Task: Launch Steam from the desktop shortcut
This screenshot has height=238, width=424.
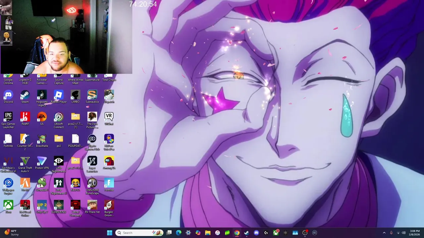Action: tap(25, 97)
